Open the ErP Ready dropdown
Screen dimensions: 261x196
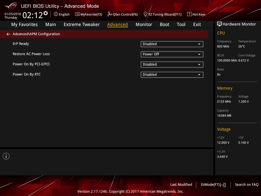point(172,44)
